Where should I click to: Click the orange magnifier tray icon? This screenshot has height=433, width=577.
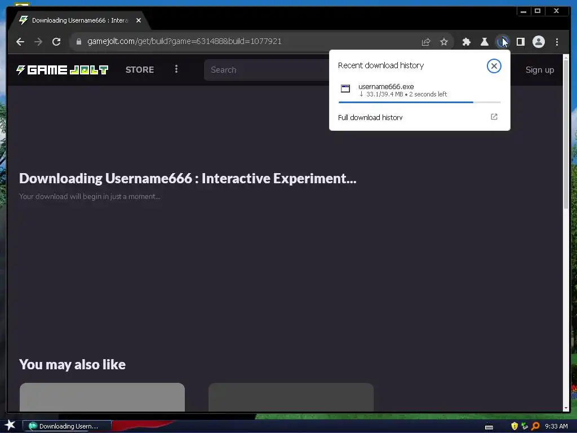535,426
